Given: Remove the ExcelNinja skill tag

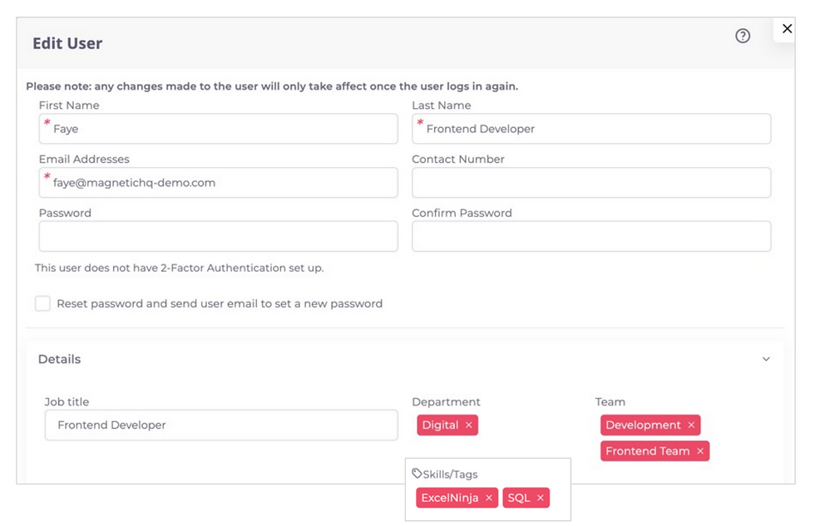Looking at the screenshot, I should pyautogui.click(x=489, y=498).
